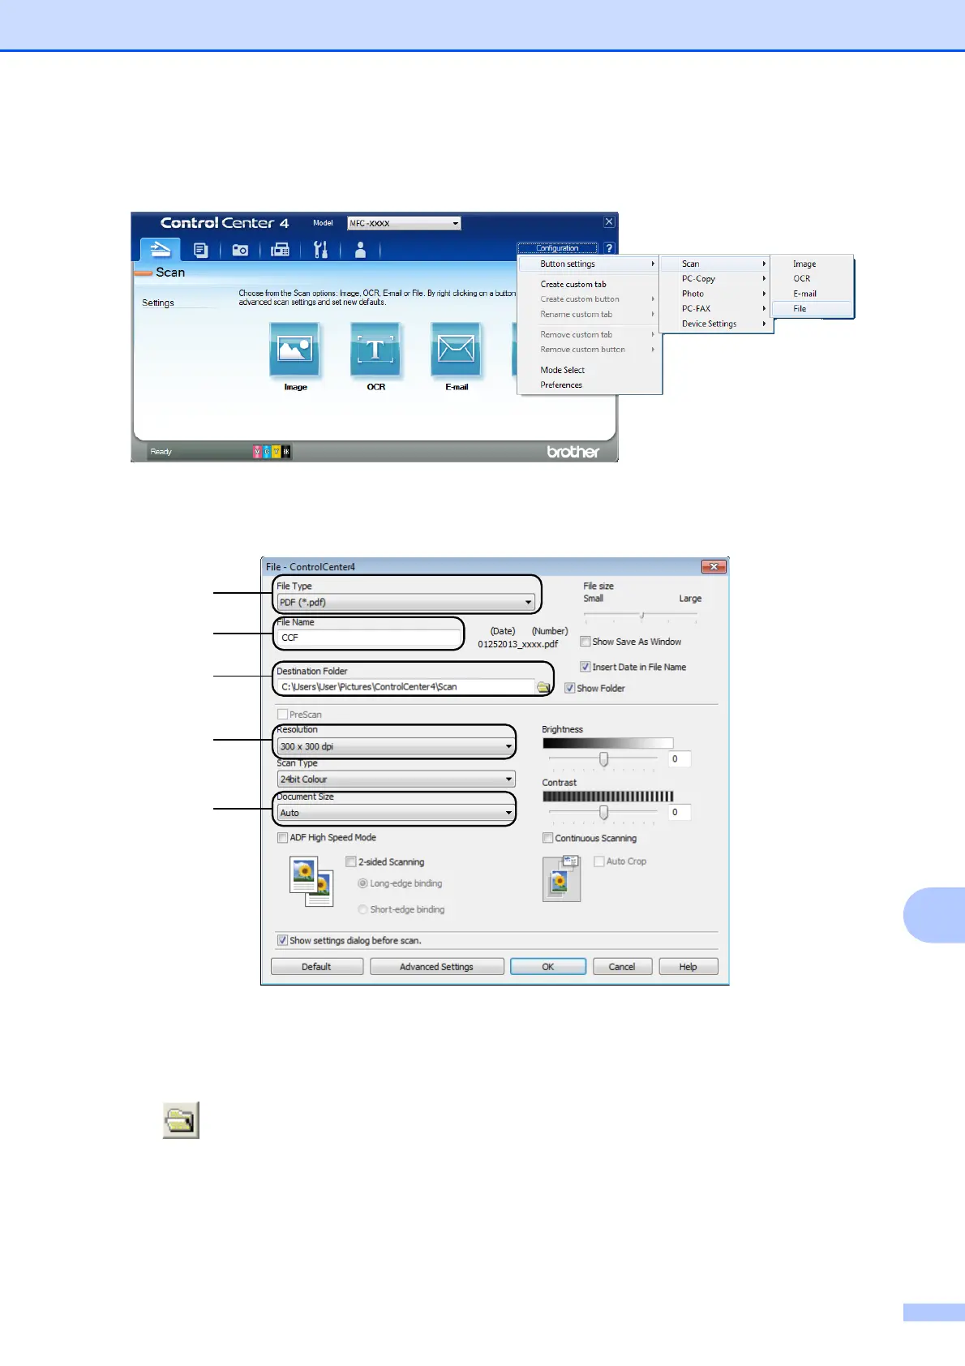
Task: Click the Destination Folder path field
Action: [x=405, y=687]
